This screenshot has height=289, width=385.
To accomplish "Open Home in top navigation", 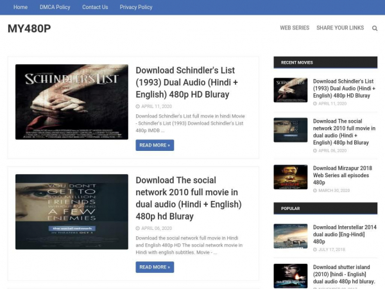I will pyautogui.click(x=21, y=7).
